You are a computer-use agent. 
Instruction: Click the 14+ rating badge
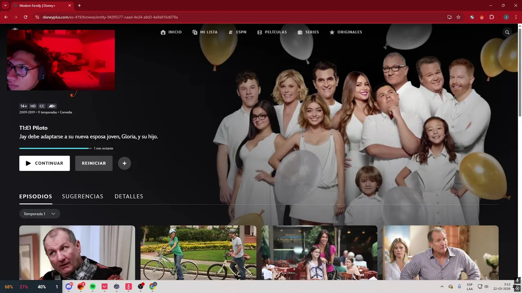[x=24, y=106]
